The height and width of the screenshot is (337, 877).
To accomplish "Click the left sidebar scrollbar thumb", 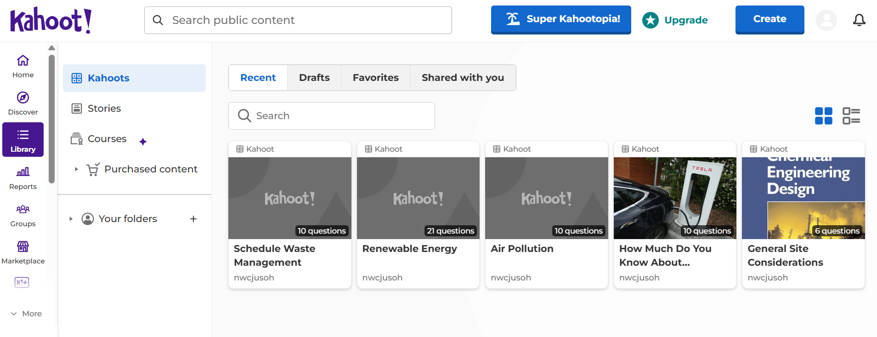I will 52,119.
